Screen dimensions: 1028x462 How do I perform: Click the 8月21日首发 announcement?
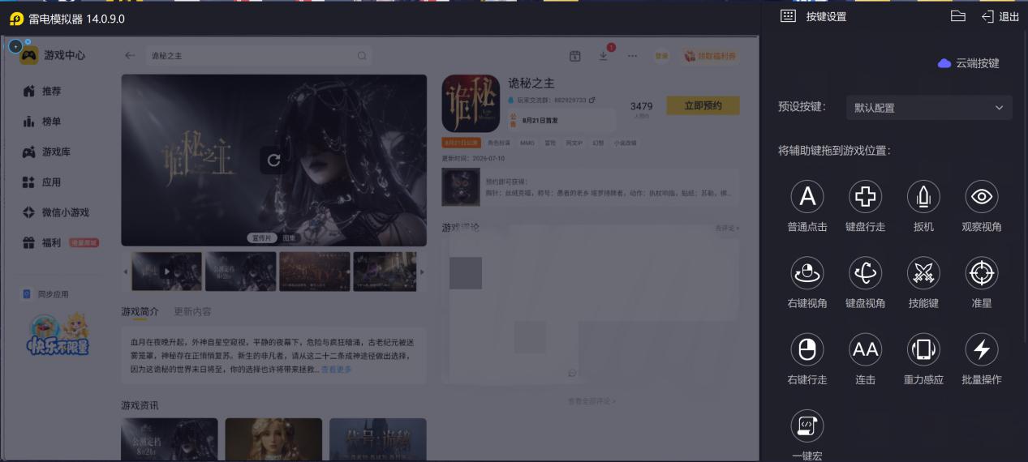pyautogui.click(x=562, y=120)
